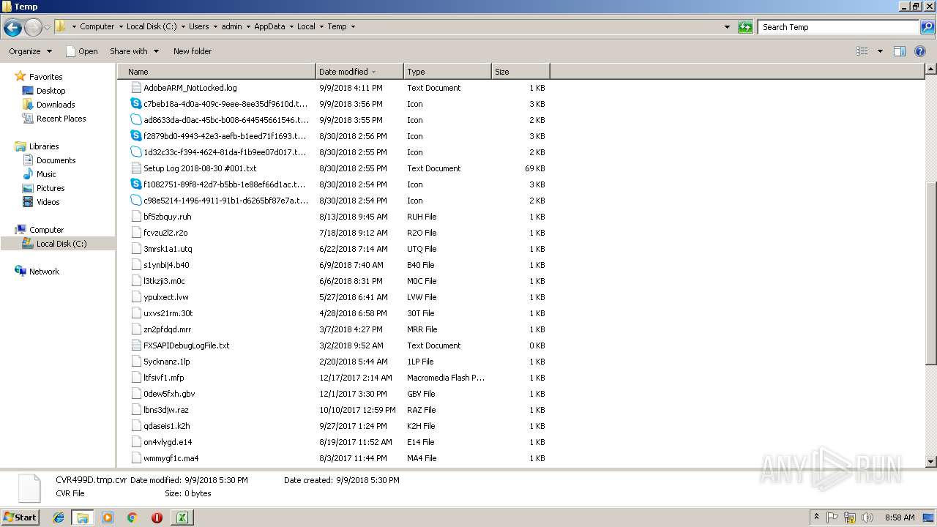This screenshot has width=937, height=527.
Task: Click the Forward navigation arrow
Action: pyautogui.click(x=33, y=27)
